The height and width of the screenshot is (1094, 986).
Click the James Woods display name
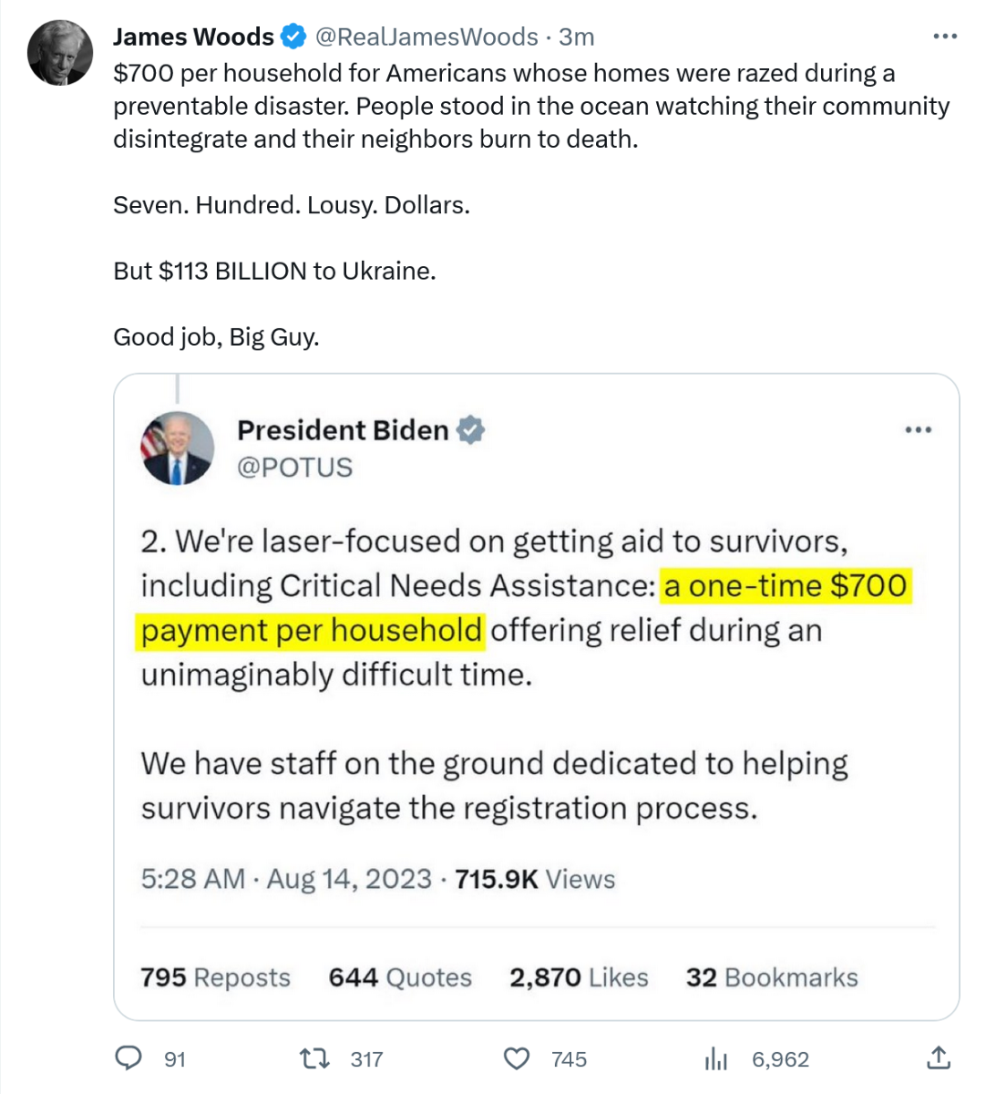pyautogui.click(x=193, y=36)
